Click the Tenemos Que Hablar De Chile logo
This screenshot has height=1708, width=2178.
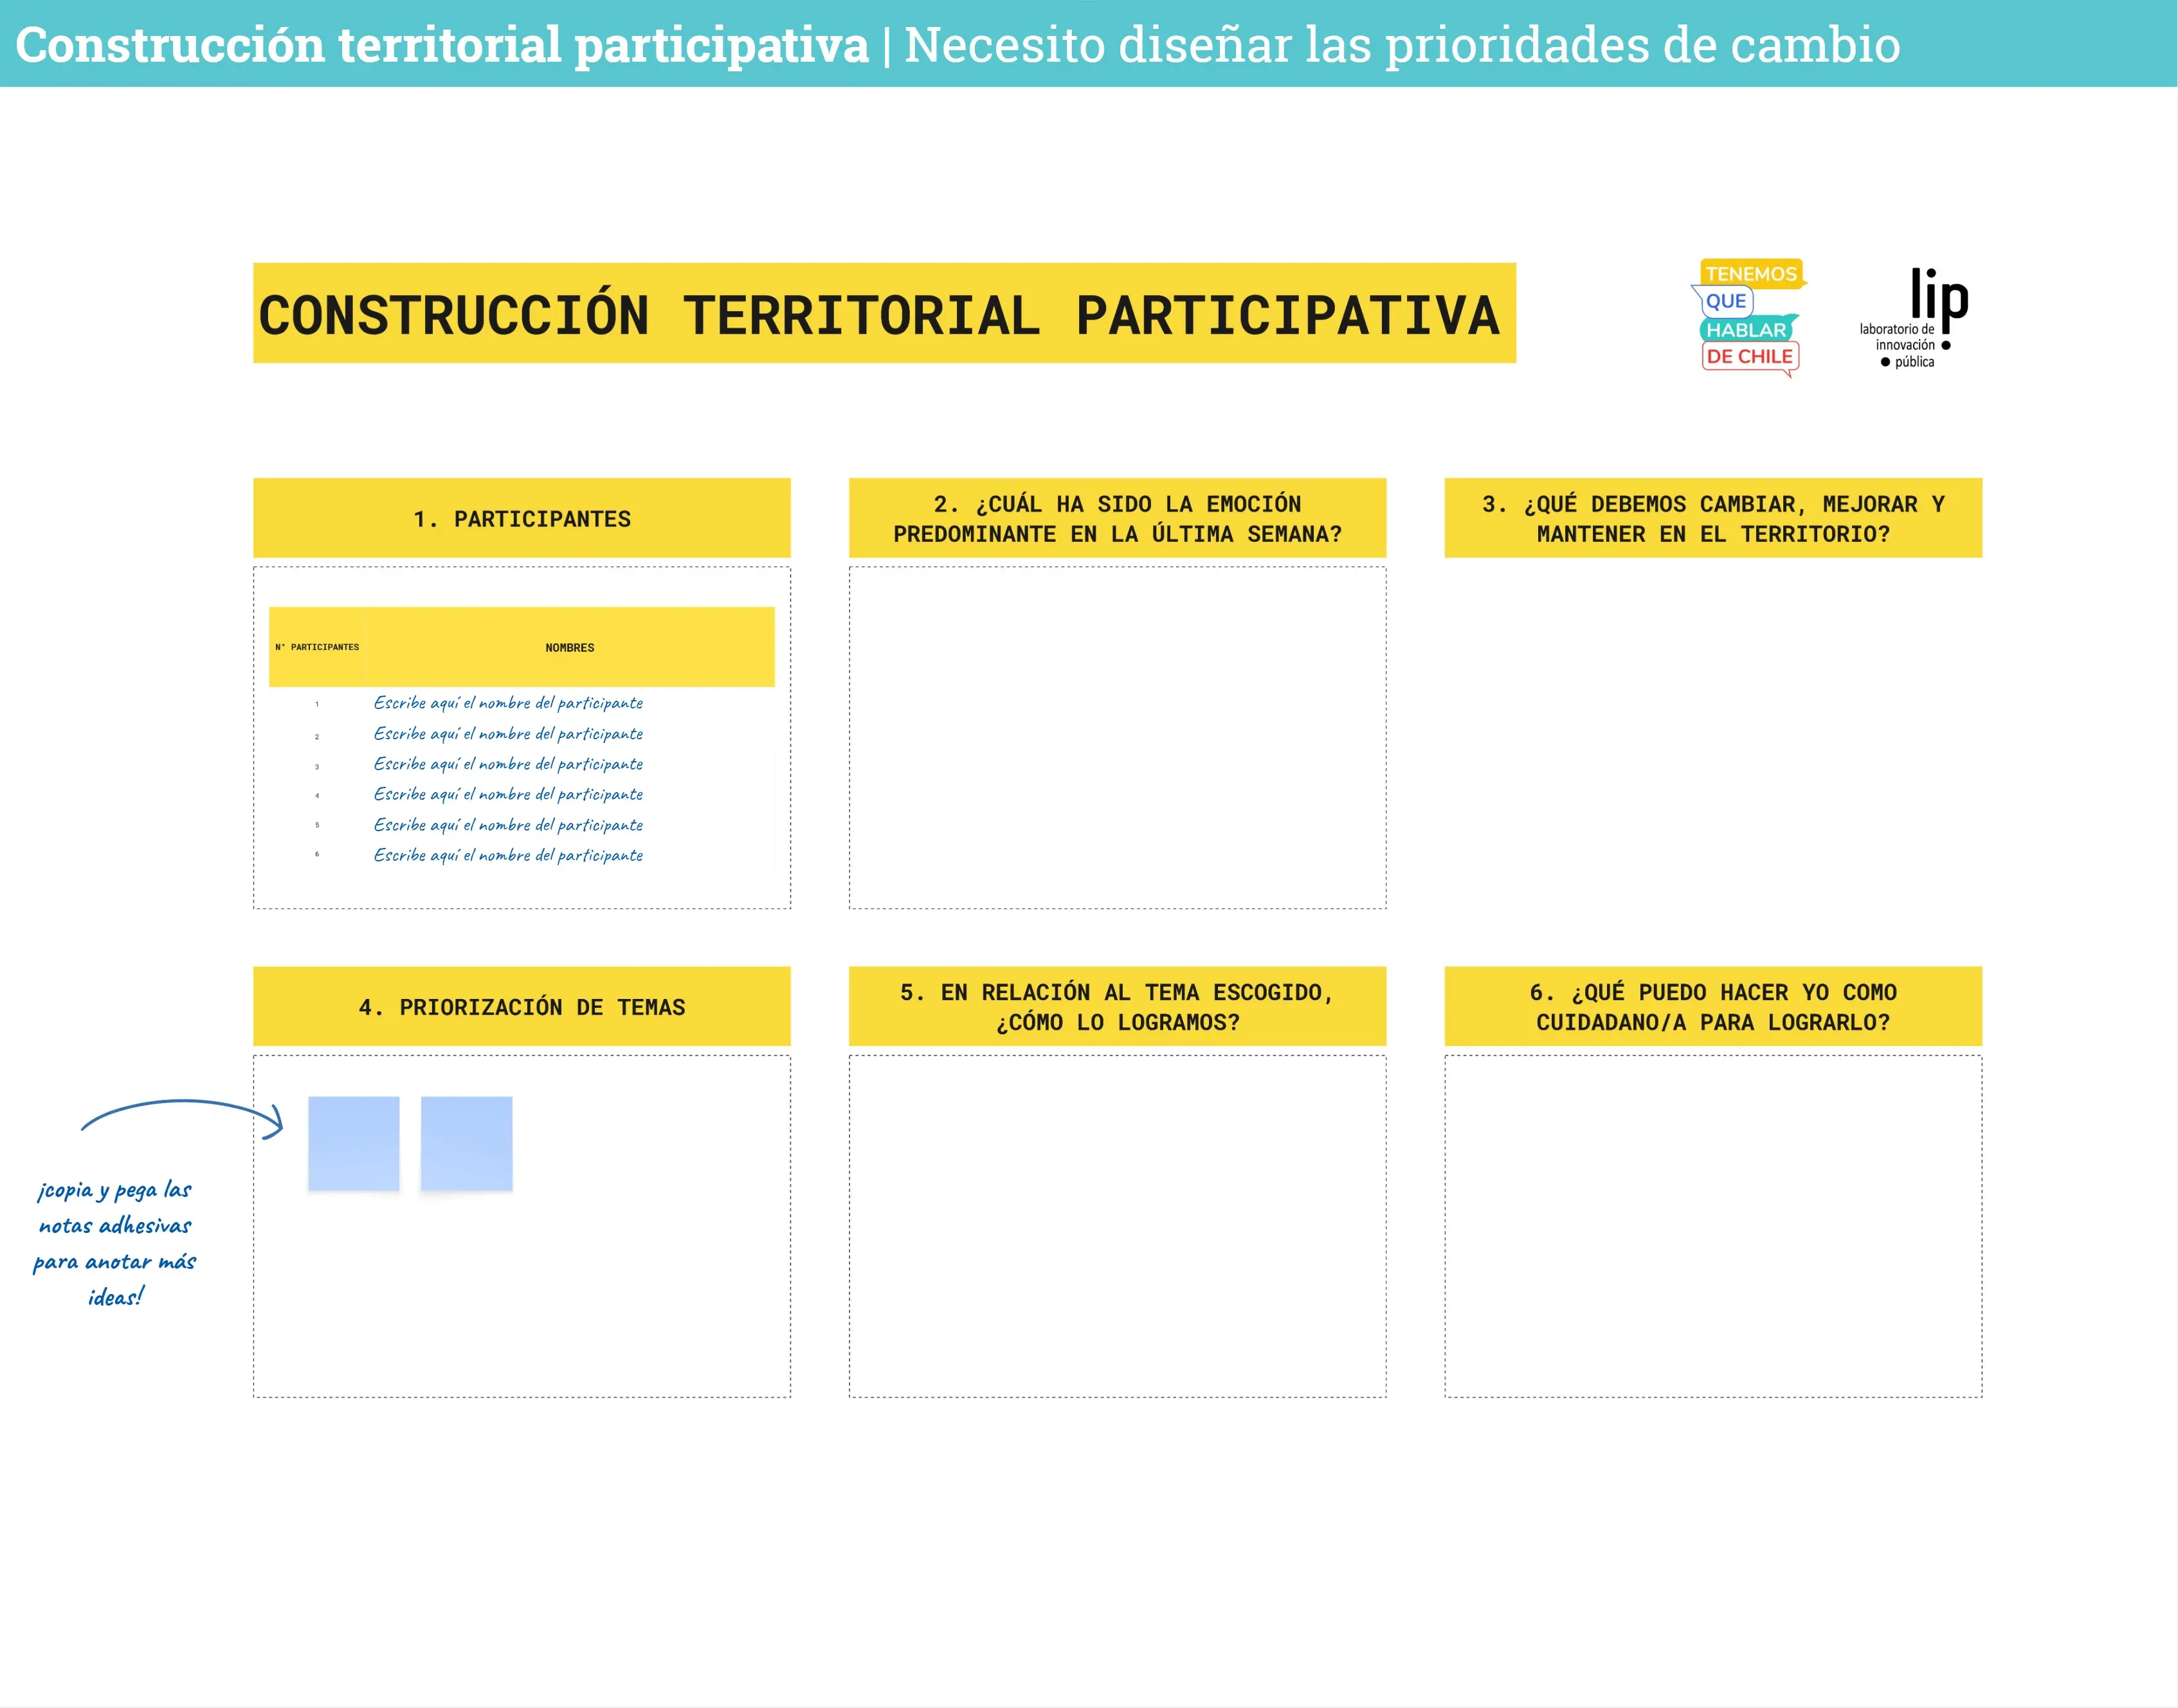pos(1751,315)
